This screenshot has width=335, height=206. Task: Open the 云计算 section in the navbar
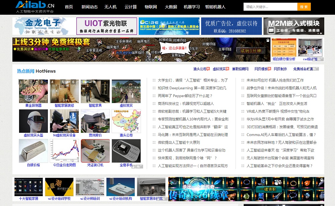(131, 7)
